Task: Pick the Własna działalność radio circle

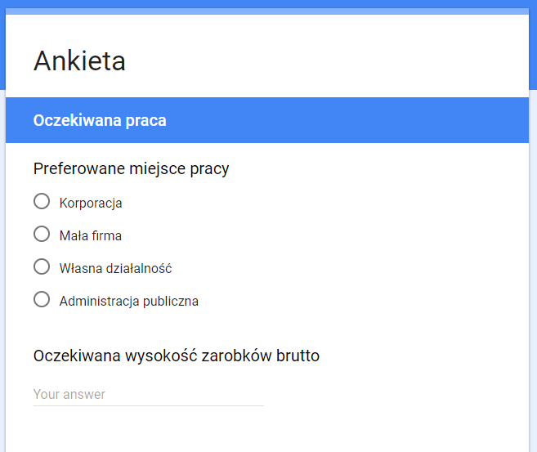Action: (42, 266)
